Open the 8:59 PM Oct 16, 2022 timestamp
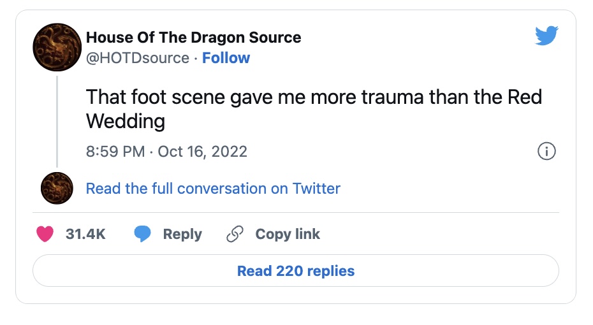593x325 pixels. [x=166, y=152]
